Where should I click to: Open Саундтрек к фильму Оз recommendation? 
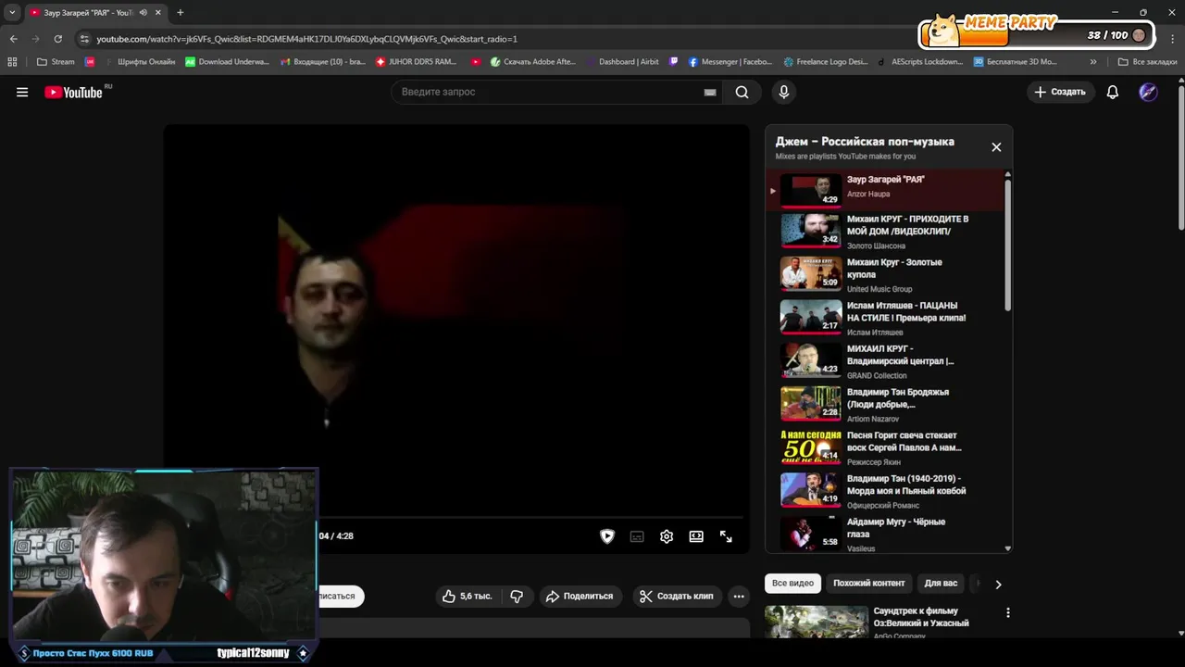(921, 617)
